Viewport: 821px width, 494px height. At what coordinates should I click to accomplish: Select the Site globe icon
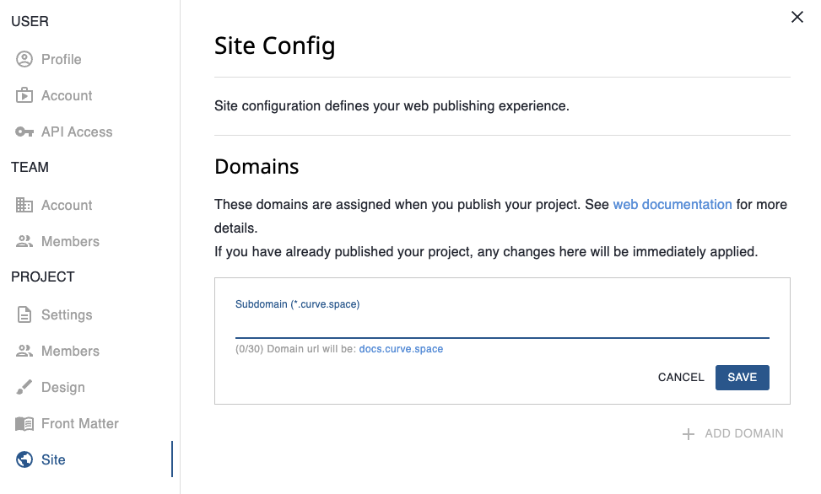(x=25, y=459)
